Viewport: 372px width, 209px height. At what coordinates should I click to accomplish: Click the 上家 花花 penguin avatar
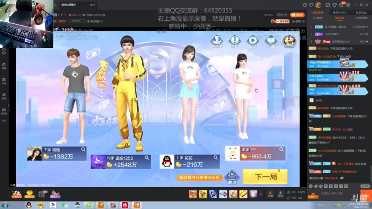[x=167, y=162]
